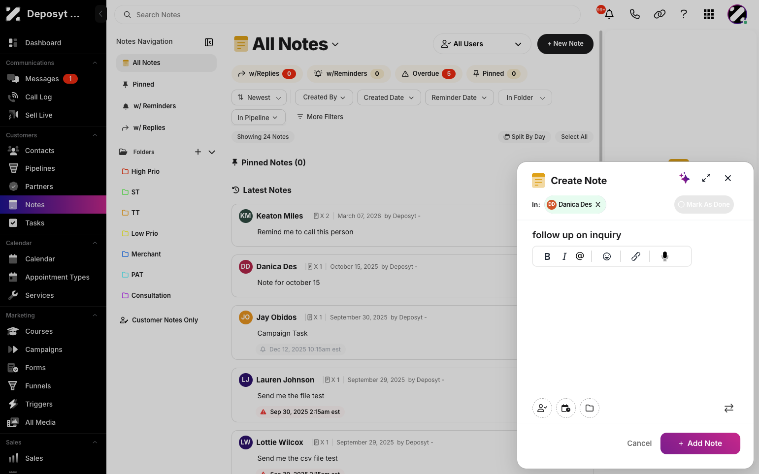Click the New Note button
Screen dimensions: 759x474
565,44
